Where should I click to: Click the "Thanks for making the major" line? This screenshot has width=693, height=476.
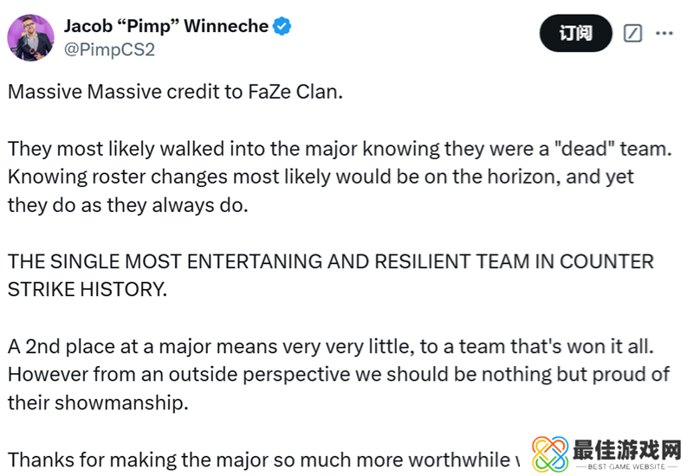pos(260,459)
